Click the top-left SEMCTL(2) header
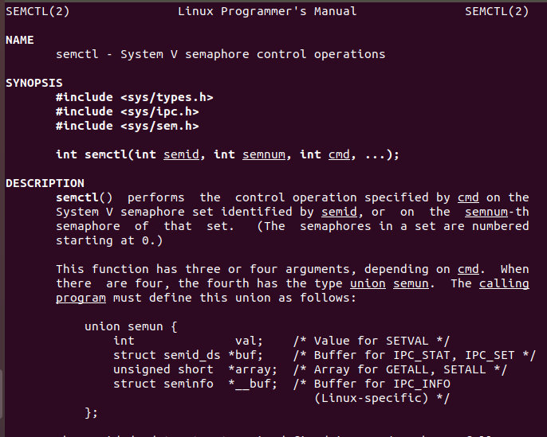 click(37, 11)
